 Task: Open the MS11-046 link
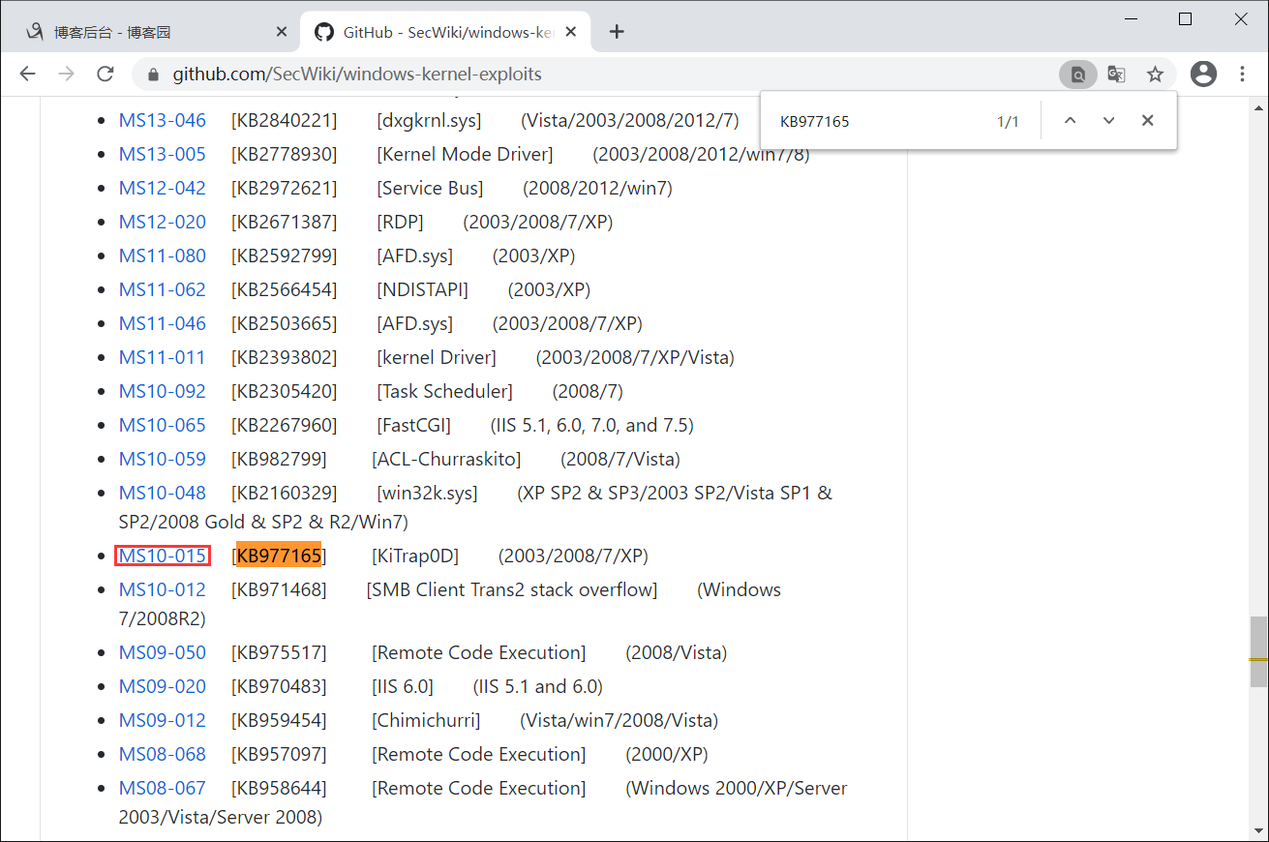point(163,323)
